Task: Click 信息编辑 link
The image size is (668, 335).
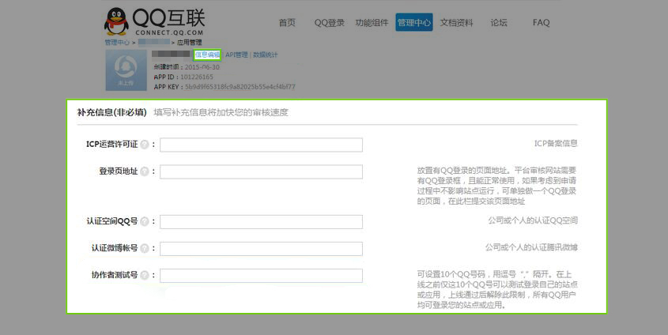Action: tap(207, 55)
